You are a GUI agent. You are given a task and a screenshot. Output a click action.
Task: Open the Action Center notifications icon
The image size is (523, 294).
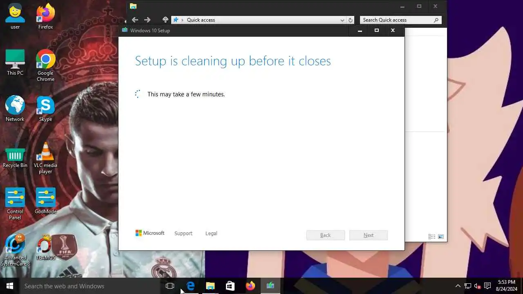coord(487,286)
